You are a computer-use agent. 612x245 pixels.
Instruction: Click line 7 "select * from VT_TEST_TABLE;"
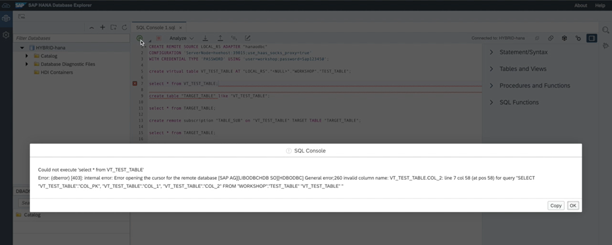pos(183,83)
